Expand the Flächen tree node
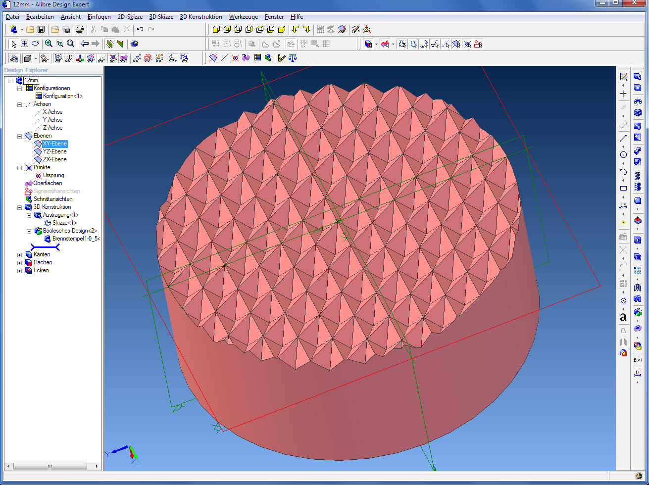This screenshot has width=649, height=485. click(20, 263)
